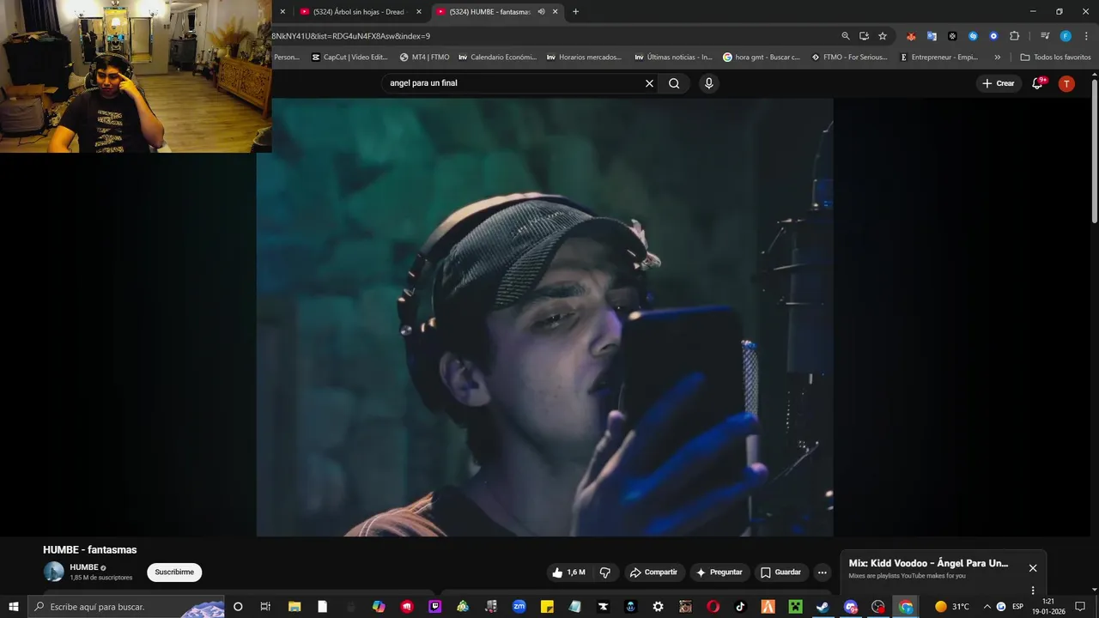Bookmark this page with the star
Viewport: 1099px width, 618px height.
click(882, 36)
